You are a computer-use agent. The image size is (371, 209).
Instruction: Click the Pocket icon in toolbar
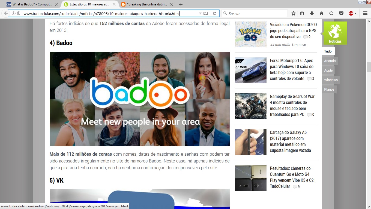341,13
